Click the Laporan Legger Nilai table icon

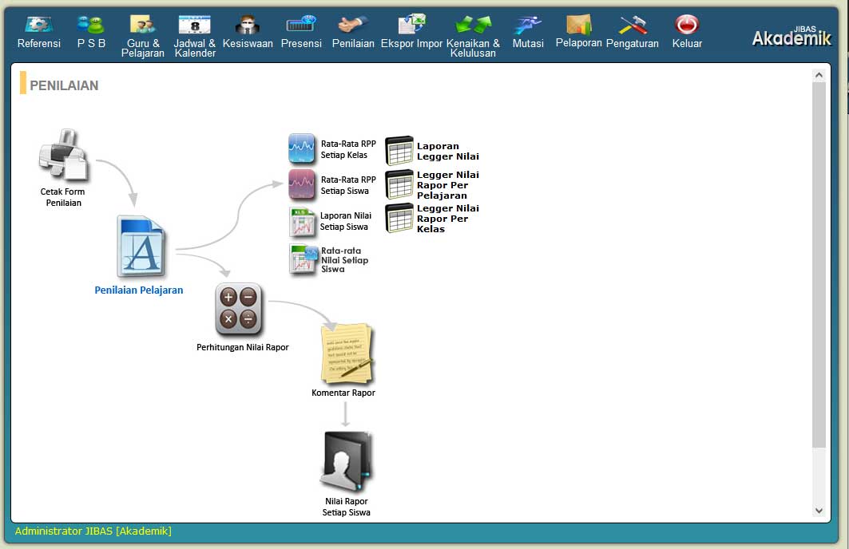[x=399, y=150]
